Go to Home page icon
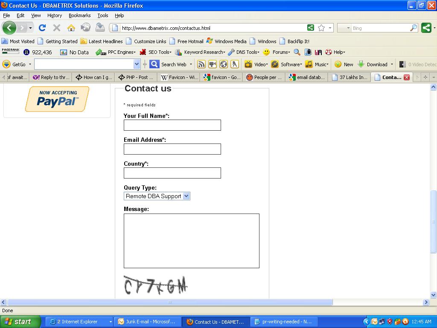Image resolution: width=437 pixels, height=328 pixels. (x=71, y=28)
